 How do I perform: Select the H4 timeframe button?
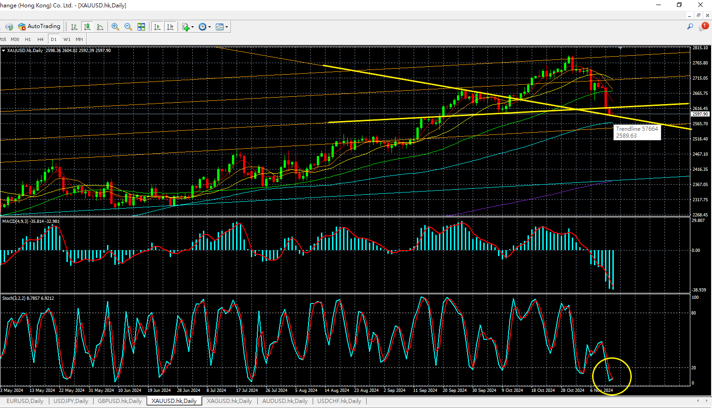[41, 40]
